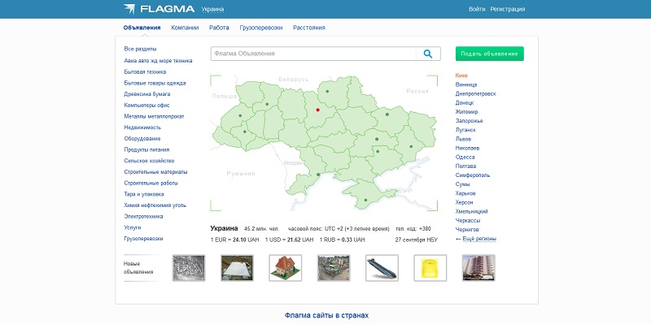This screenshot has width=651, height=324.
Task: Select the Симферополь region link
Action: point(473,175)
